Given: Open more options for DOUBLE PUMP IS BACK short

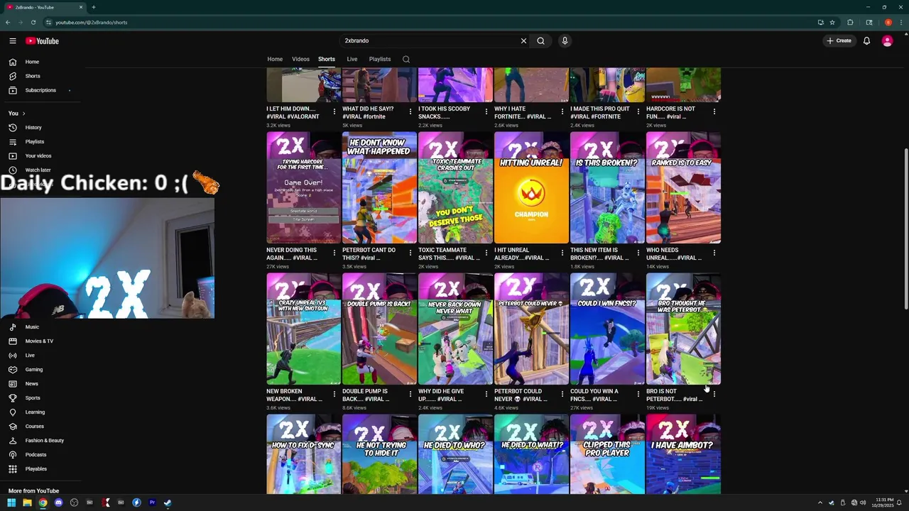Looking at the screenshot, I should click(x=410, y=394).
